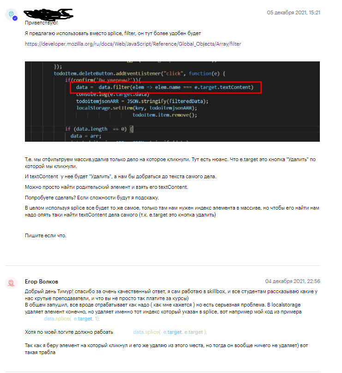Screen dimensions: 342x373
Task: Click the 05 декабря 2021, 15:21 timestamp
Action: 294,12
